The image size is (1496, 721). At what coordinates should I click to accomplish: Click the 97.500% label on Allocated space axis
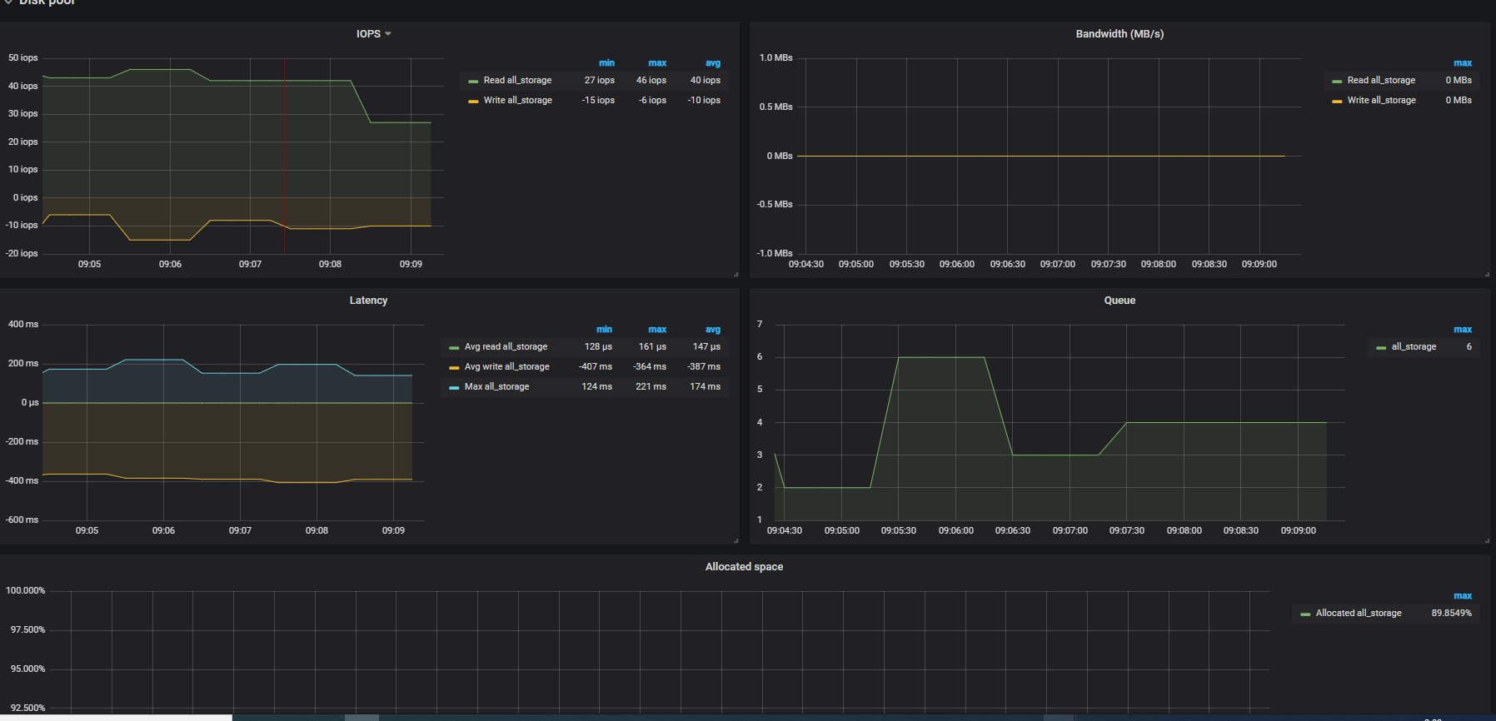click(x=27, y=630)
